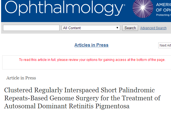Click the Search button

[x=130, y=28]
